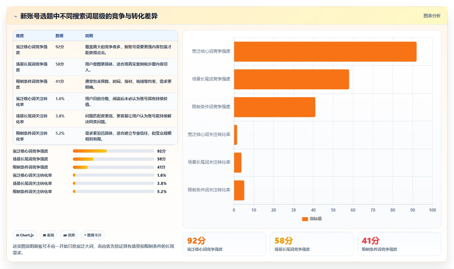Click the table description starting 用户目的分散
Screen dimensions: 454x269
[x=126, y=101]
